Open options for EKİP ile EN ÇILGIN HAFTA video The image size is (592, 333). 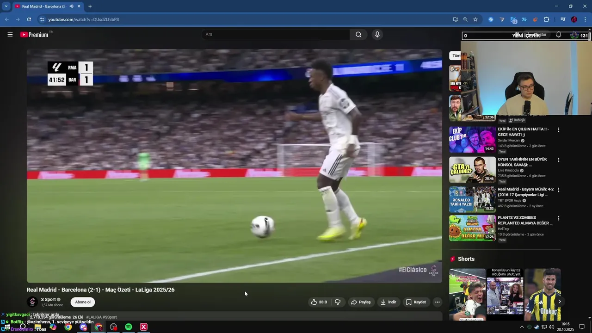(558, 130)
